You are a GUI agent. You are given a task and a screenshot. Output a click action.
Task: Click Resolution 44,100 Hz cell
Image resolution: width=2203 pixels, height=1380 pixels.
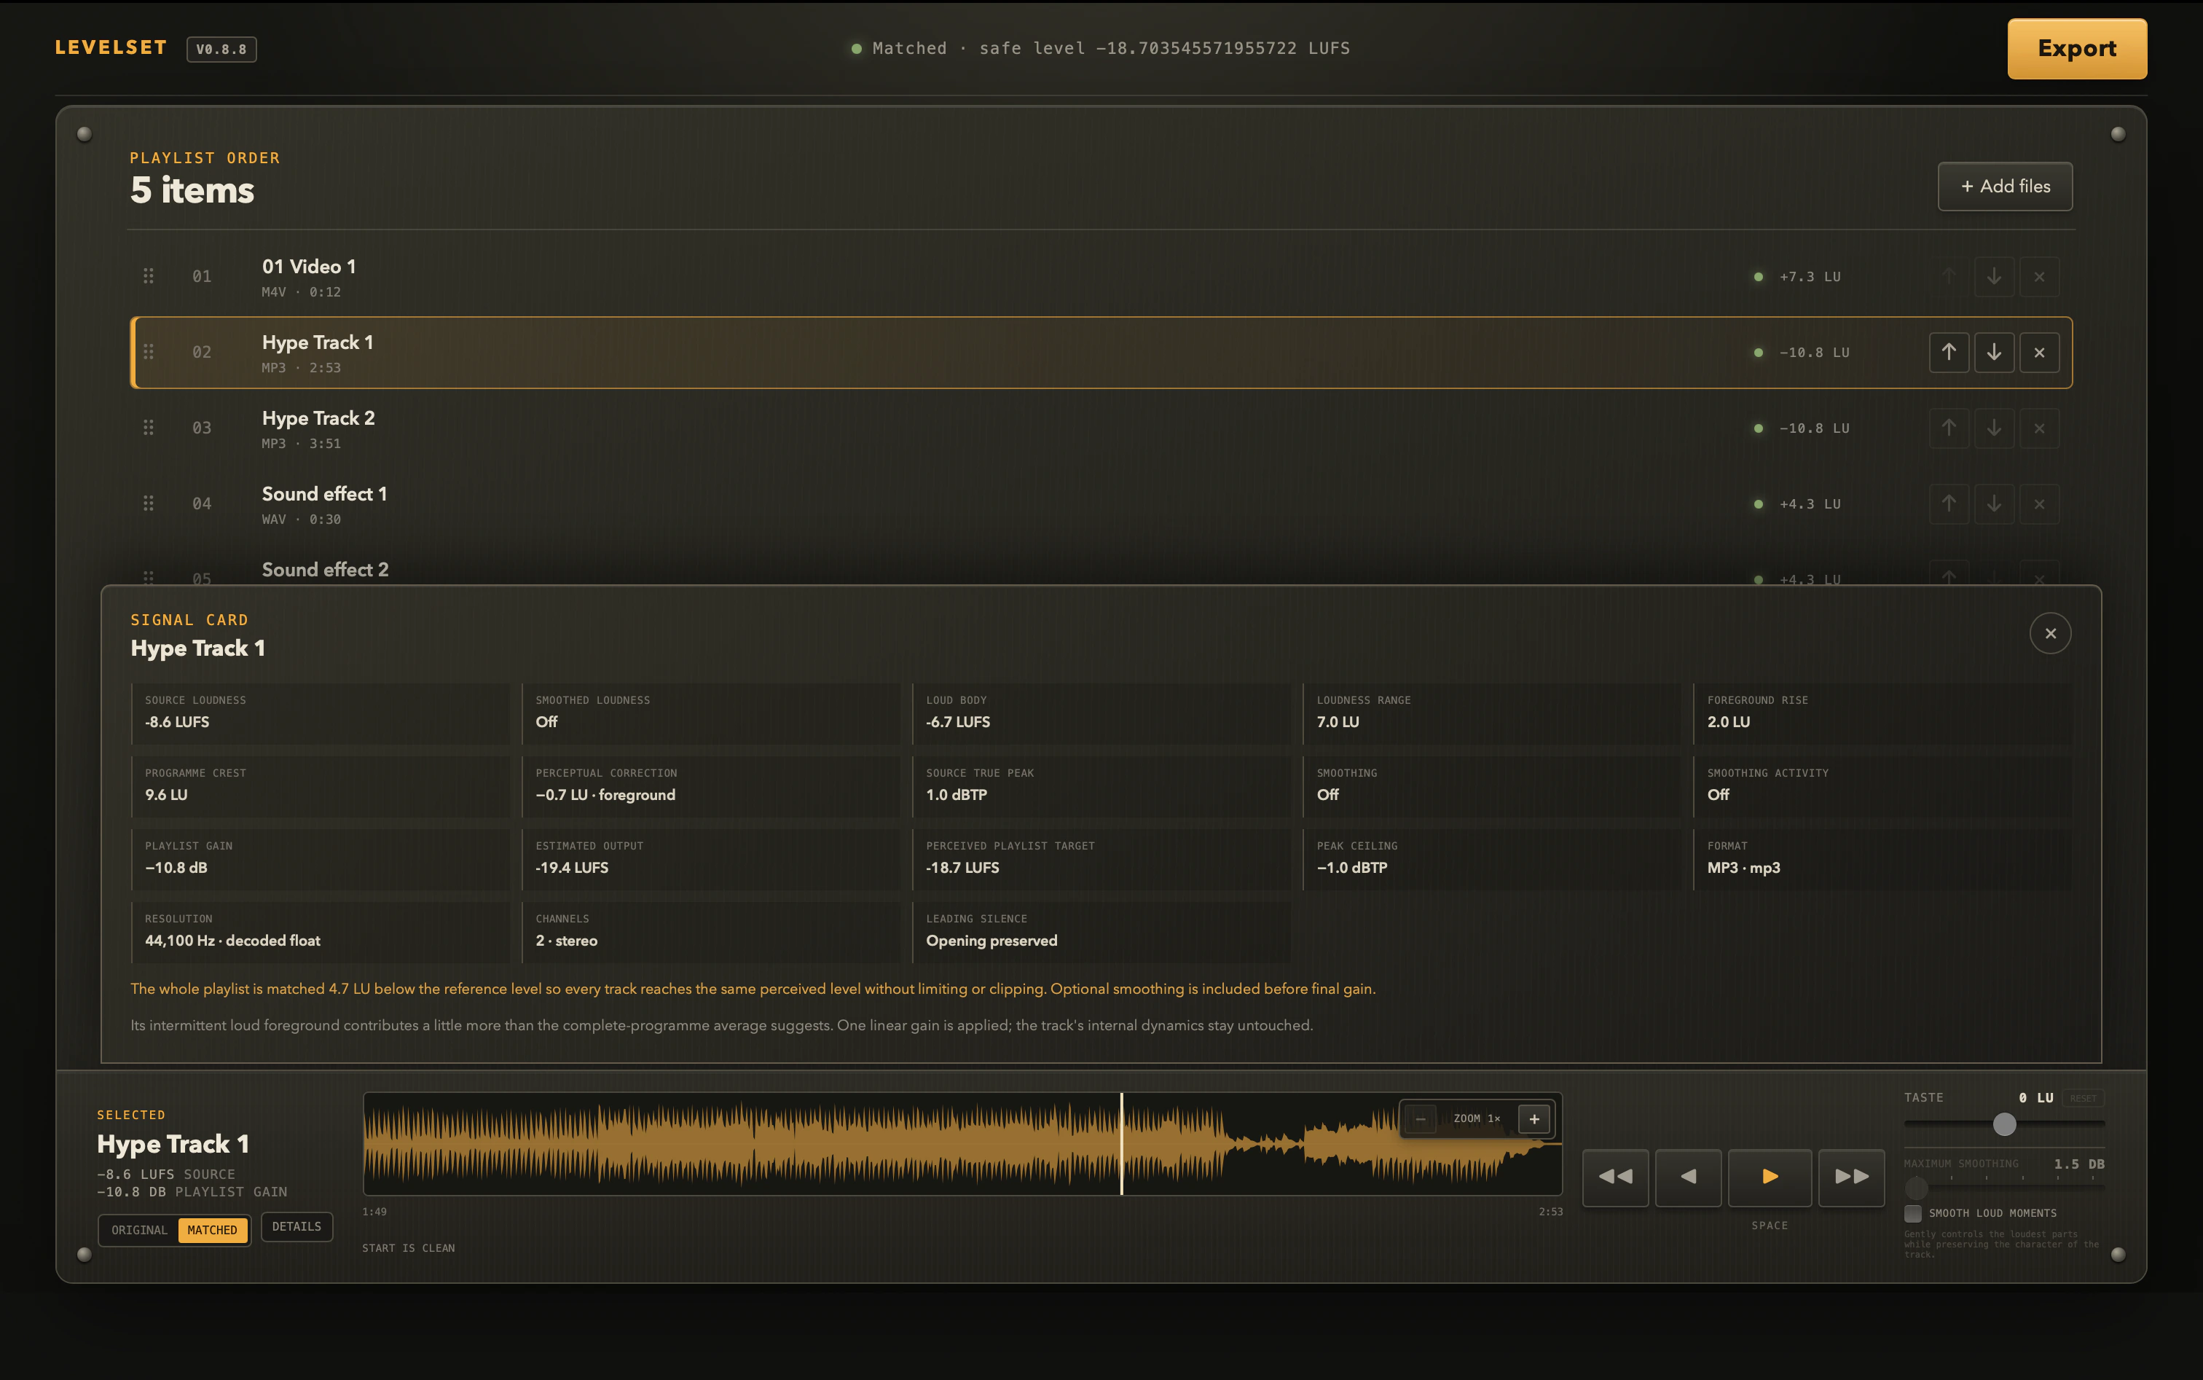pos(321,933)
